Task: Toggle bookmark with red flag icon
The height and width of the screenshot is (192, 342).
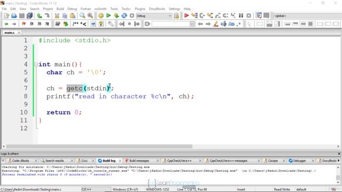Action: click(24, 24)
